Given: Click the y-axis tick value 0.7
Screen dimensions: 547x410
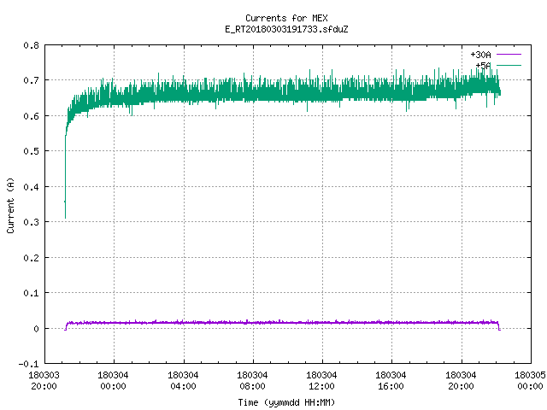Looking at the screenshot, I should 31,80.
